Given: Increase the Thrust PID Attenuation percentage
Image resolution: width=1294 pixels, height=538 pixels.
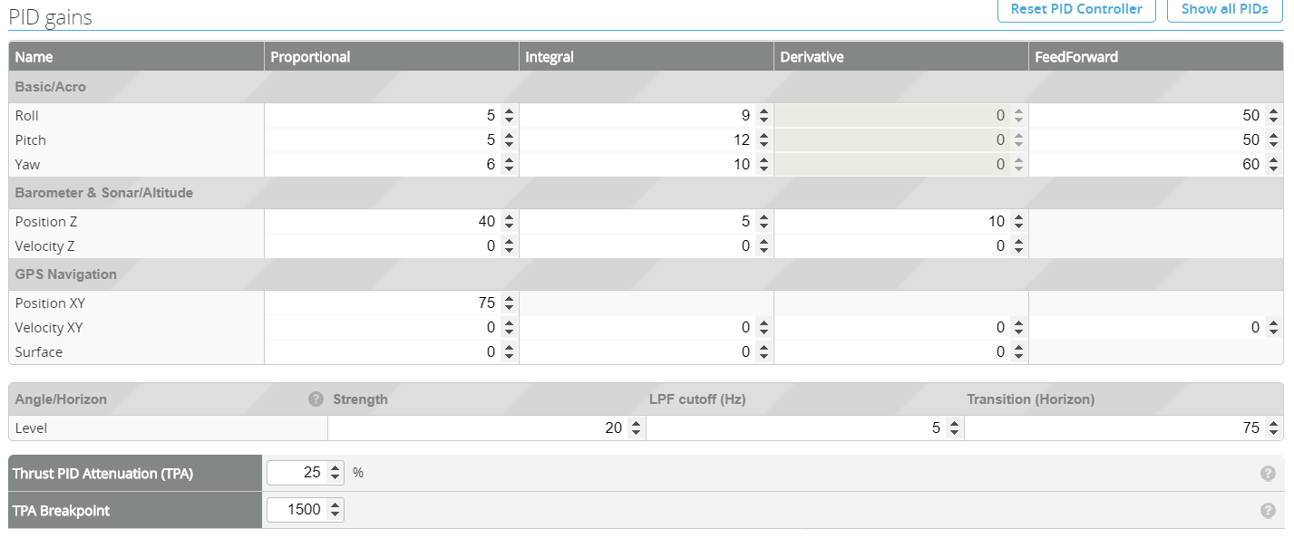Looking at the screenshot, I should [336, 468].
